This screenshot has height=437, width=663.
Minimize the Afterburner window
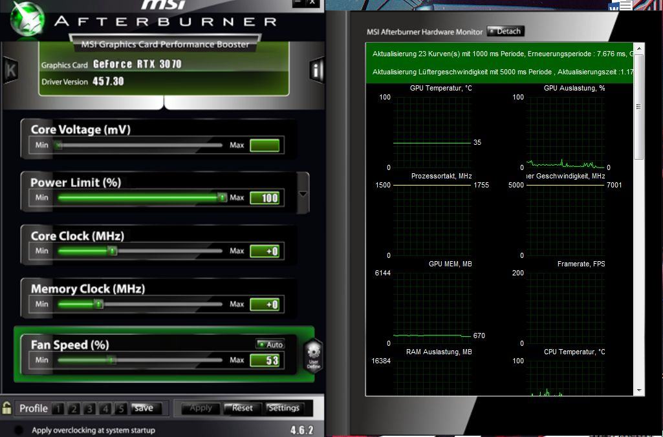point(298,3)
